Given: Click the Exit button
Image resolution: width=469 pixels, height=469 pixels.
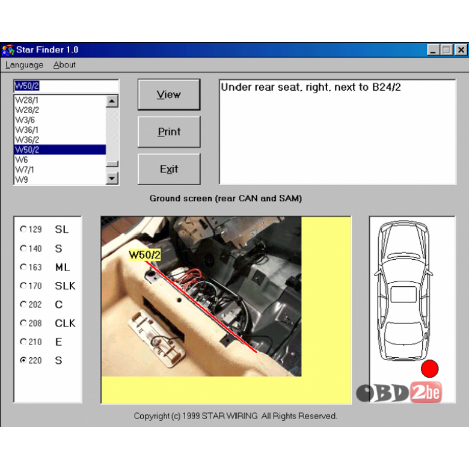Looking at the screenshot, I should click(169, 170).
